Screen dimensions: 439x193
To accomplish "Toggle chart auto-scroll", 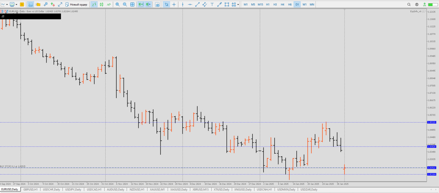I will pos(141,4).
